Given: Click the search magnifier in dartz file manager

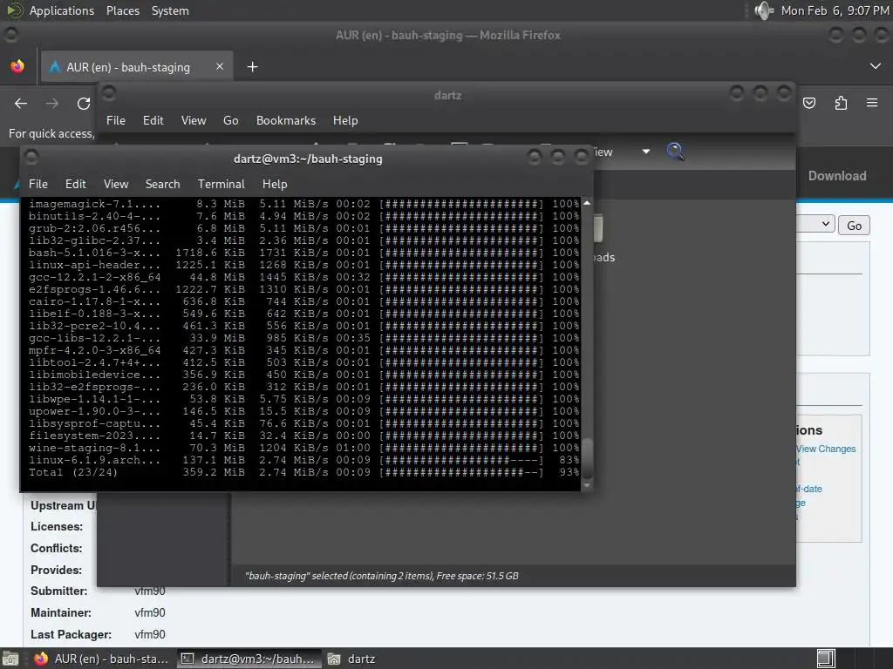Looking at the screenshot, I should [675, 152].
